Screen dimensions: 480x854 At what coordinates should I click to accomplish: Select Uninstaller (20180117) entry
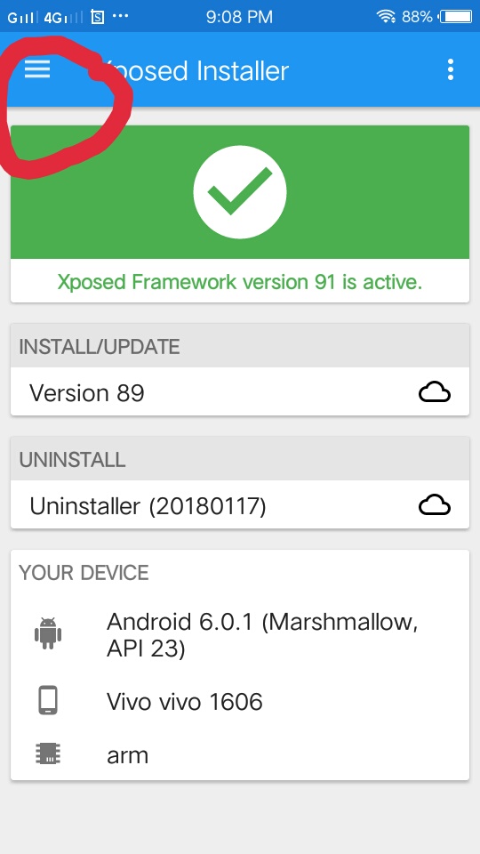(239, 505)
